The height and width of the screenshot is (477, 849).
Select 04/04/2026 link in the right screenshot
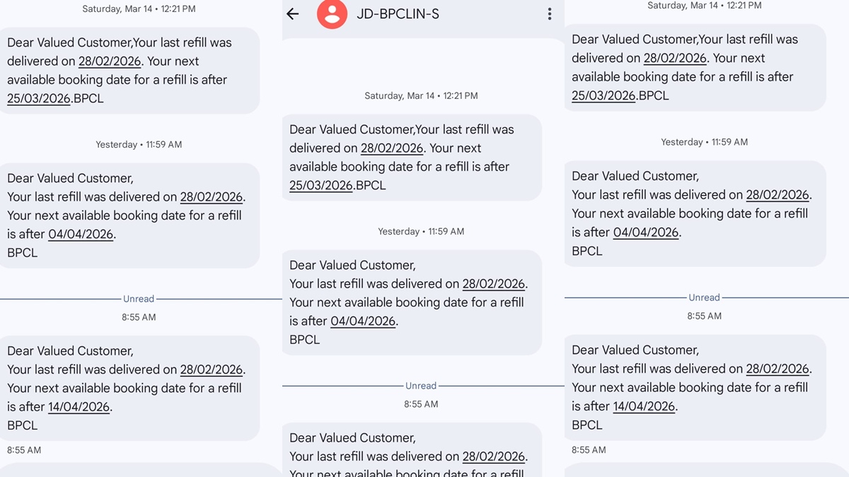click(646, 232)
